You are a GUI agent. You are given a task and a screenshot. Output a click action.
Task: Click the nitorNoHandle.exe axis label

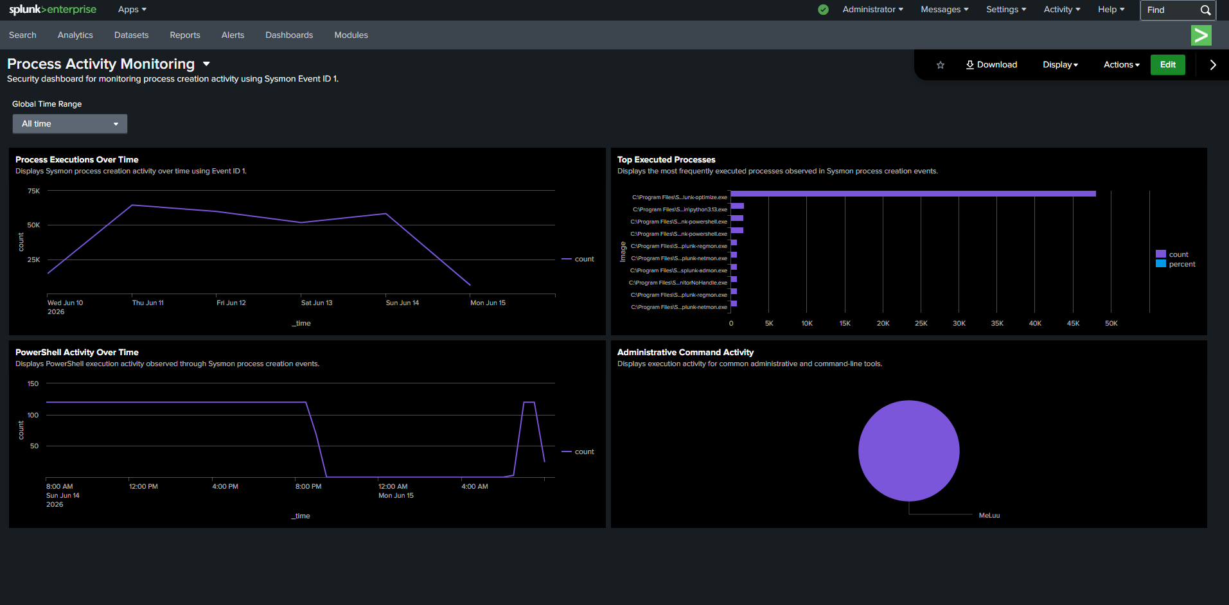(x=678, y=283)
